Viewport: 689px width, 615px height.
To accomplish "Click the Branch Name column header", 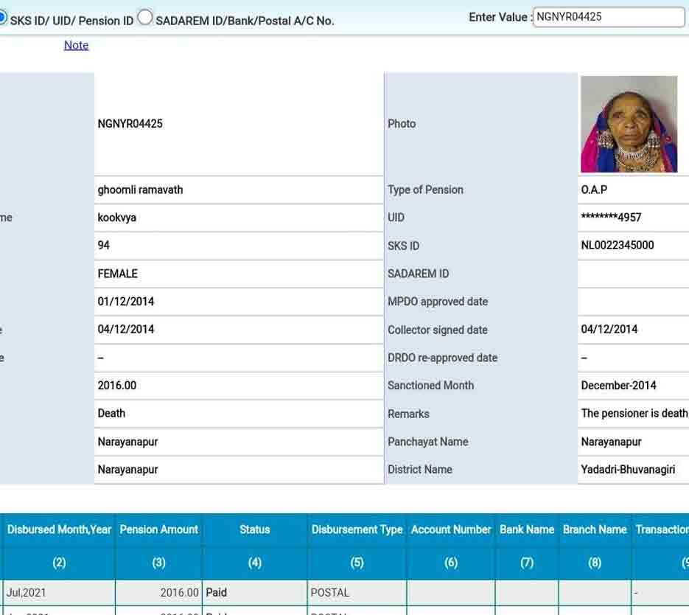I will [595, 529].
